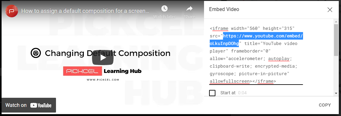Open the video title link
Screen dimensions: 341x116
coord(85,11)
